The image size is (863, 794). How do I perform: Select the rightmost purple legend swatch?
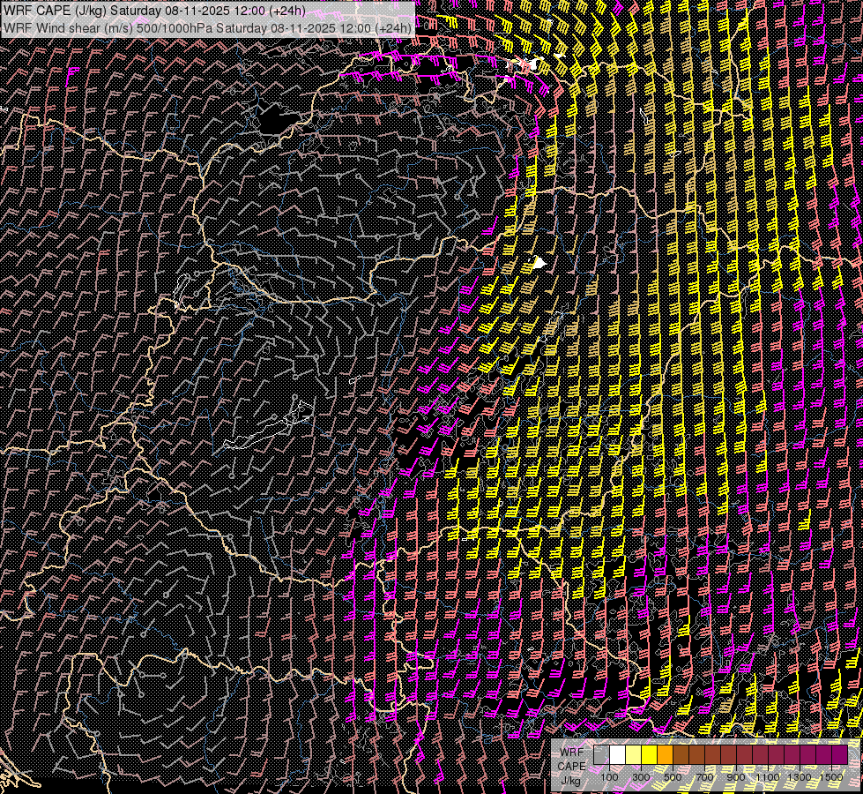(839, 755)
